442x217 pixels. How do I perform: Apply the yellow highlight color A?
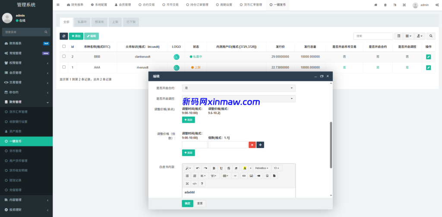pyautogui.click(x=245, y=168)
